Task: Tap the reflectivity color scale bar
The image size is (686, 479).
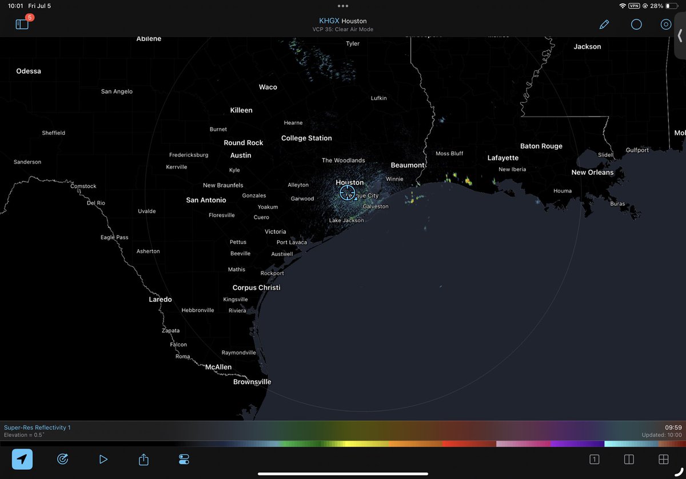Action: click(x=343, y=441)
